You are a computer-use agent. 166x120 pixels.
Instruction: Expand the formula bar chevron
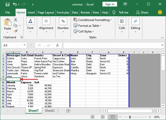tap(162, 45)
